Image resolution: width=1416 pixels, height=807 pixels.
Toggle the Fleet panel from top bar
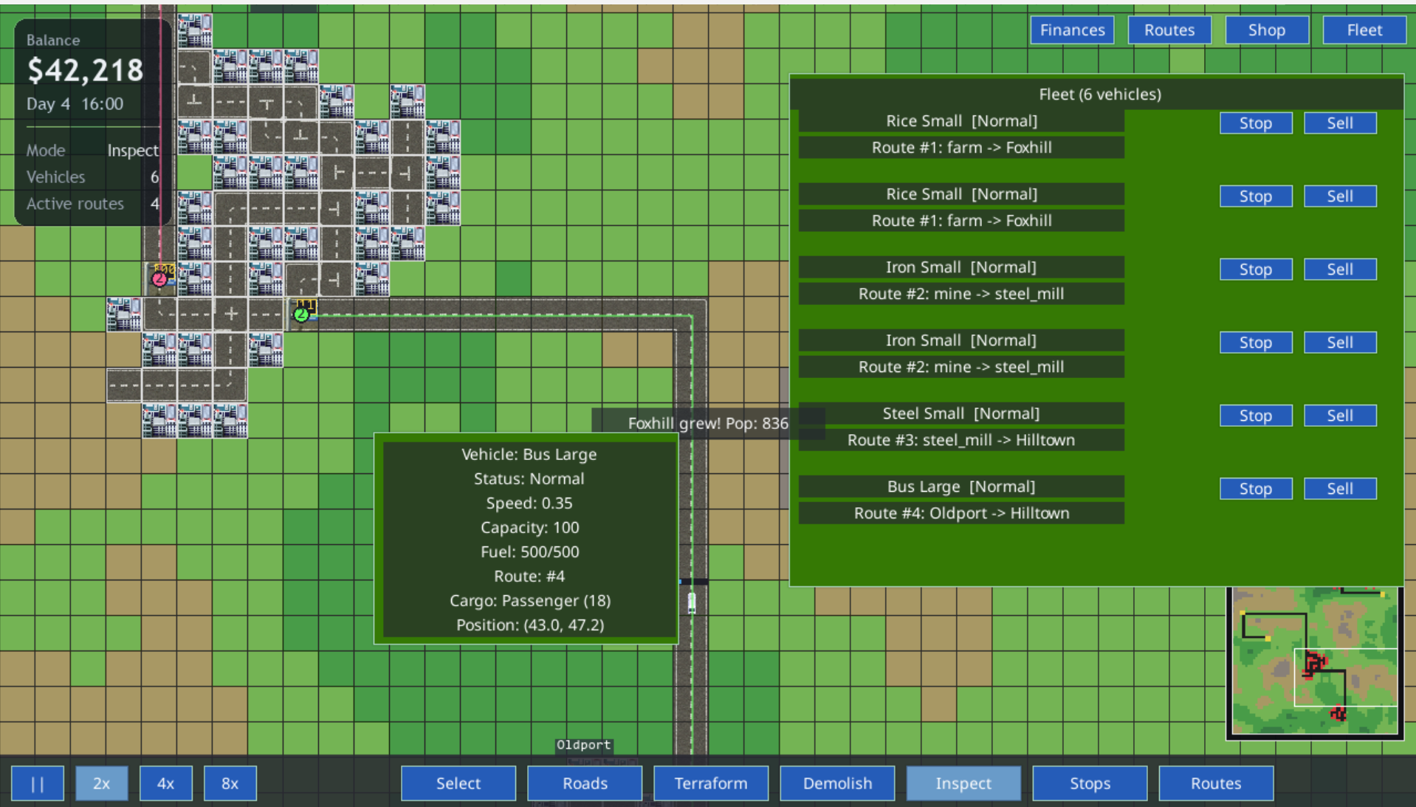(x=1364, y=30)
